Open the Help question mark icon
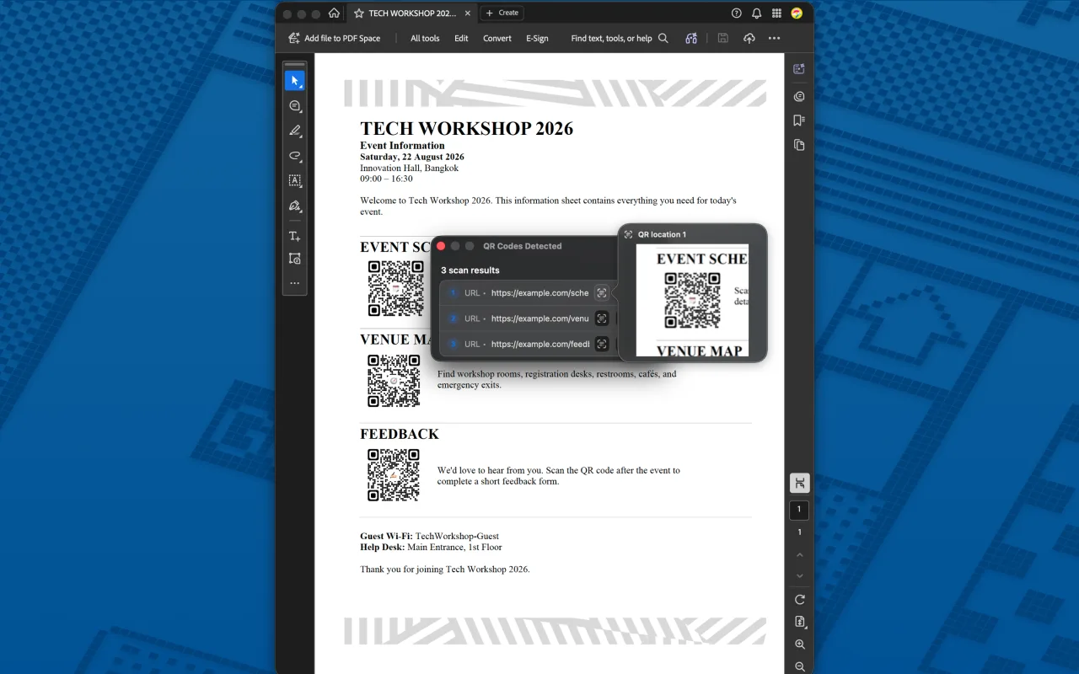Image resolution: width=1079 pixels, height=674 pixels. tap(737, 13)
